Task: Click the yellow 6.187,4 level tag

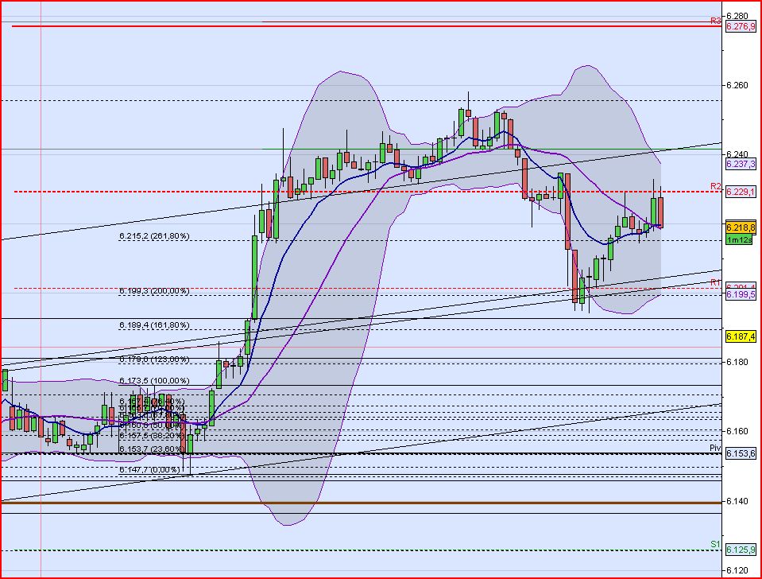Action: tap(740, 337)
